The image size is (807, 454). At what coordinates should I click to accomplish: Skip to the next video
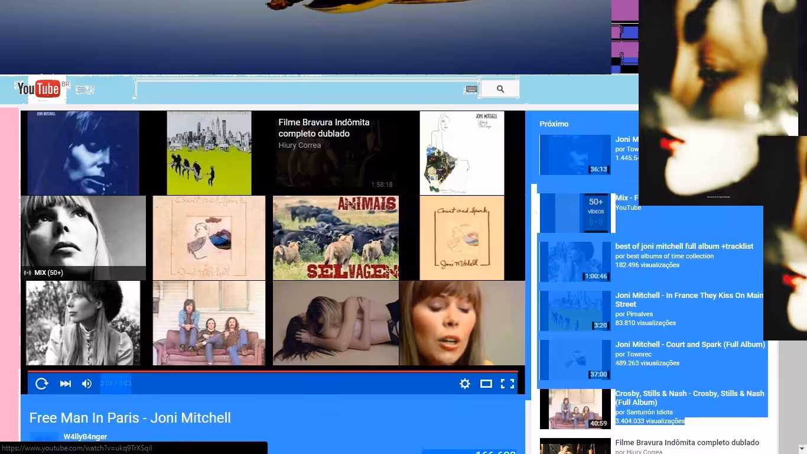(x=66, y=384)
